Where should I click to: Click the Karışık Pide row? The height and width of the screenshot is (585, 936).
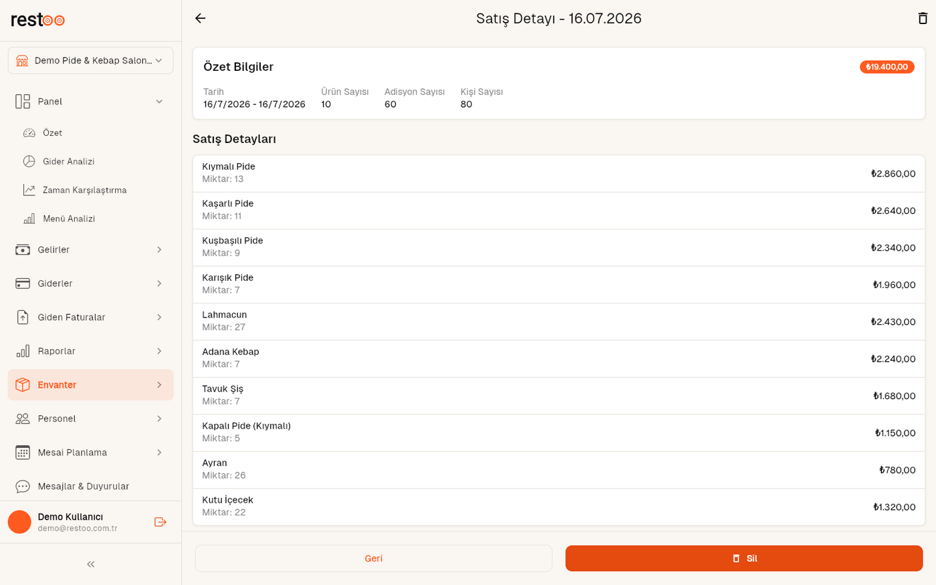pos(559,285)
